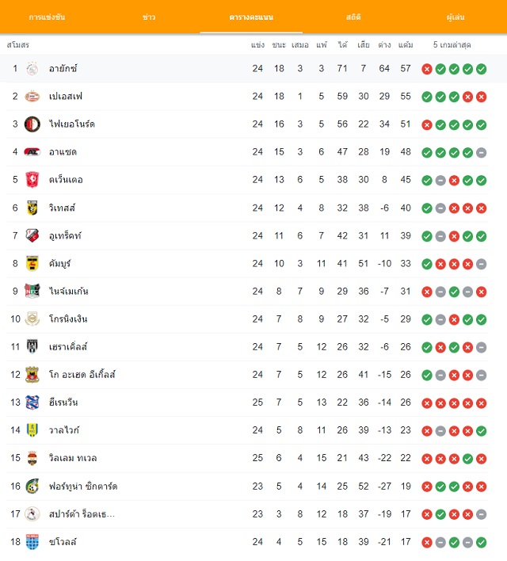Click the PSV club crest icon
The height and width of the screenshot is (561, 507).
click(x=32, y=96)
